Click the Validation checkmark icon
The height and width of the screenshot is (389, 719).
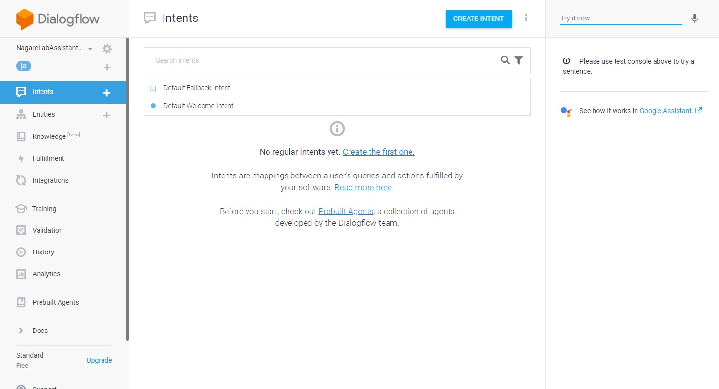(21, 230)
